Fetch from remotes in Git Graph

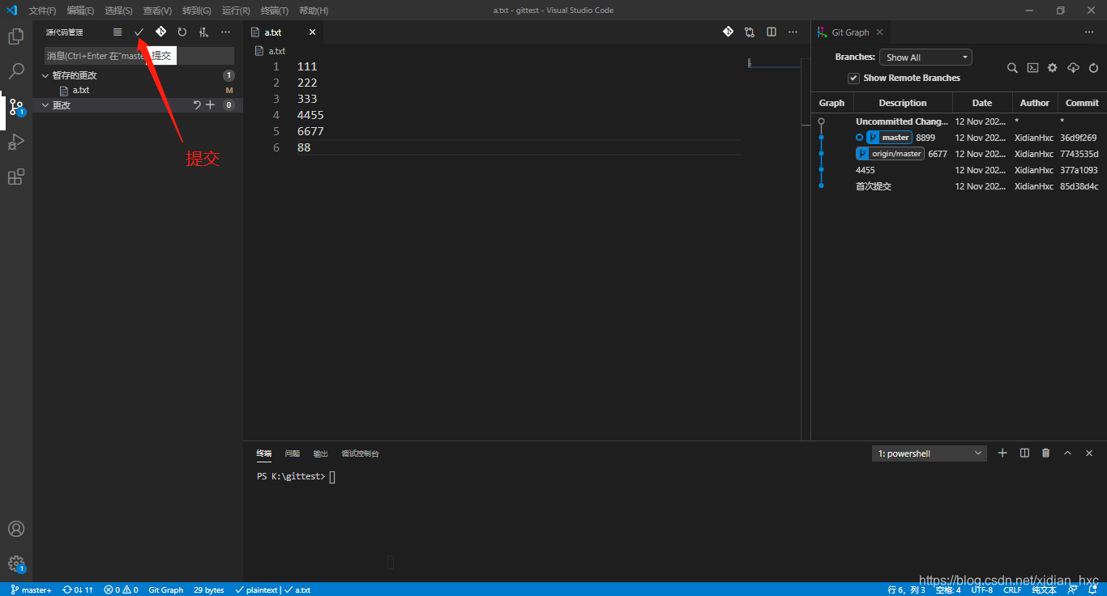[x=1073, y=68]
